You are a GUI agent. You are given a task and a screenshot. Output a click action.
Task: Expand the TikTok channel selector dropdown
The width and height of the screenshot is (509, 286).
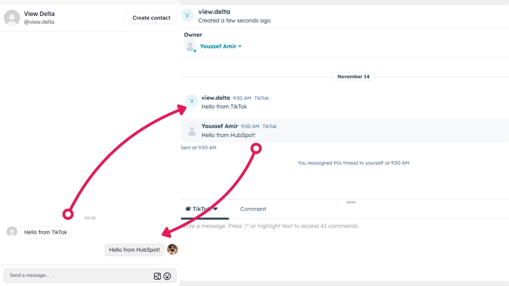pos(215,208)
